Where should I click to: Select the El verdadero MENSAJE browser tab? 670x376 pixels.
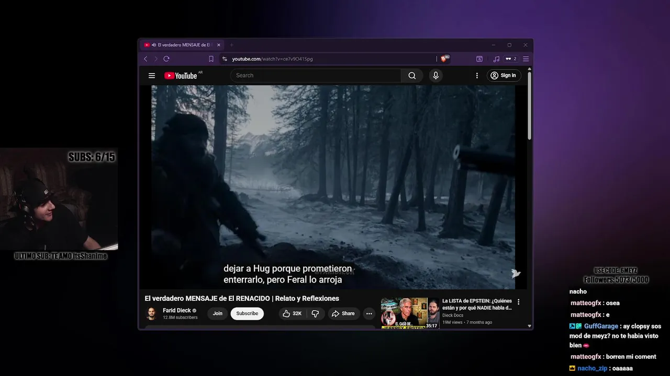click(x=182, y=45)
